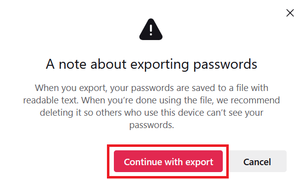303x180 pixels.
Task: Choose Continue with export to proceed
Action: tap(168, 161)
